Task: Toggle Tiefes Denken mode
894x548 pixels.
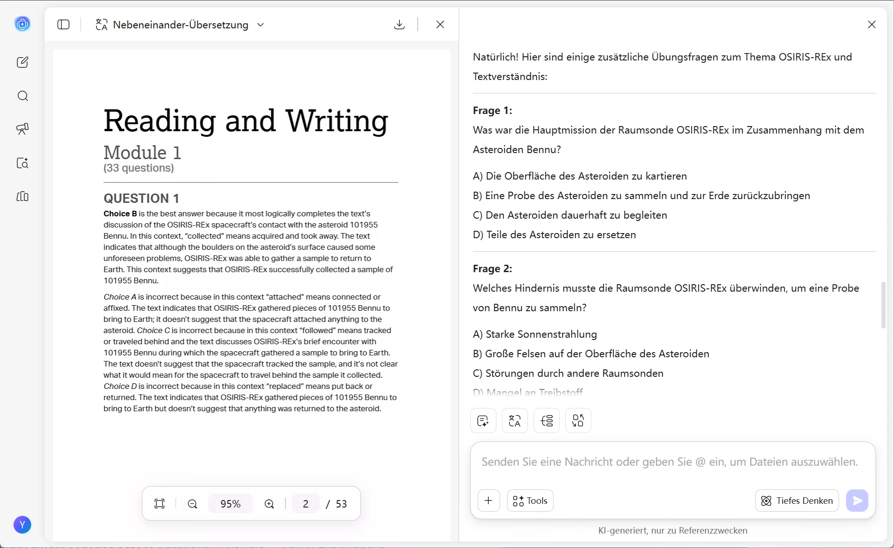Action: tap(797, 501)
